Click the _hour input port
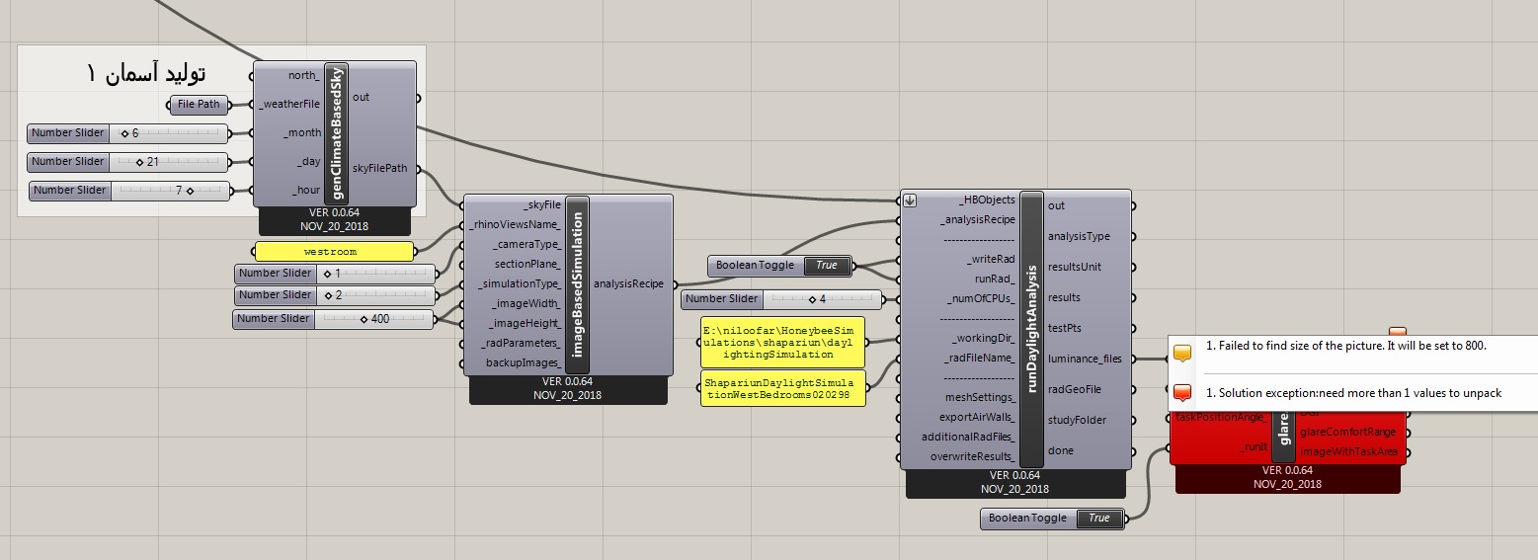 (305, 190)
